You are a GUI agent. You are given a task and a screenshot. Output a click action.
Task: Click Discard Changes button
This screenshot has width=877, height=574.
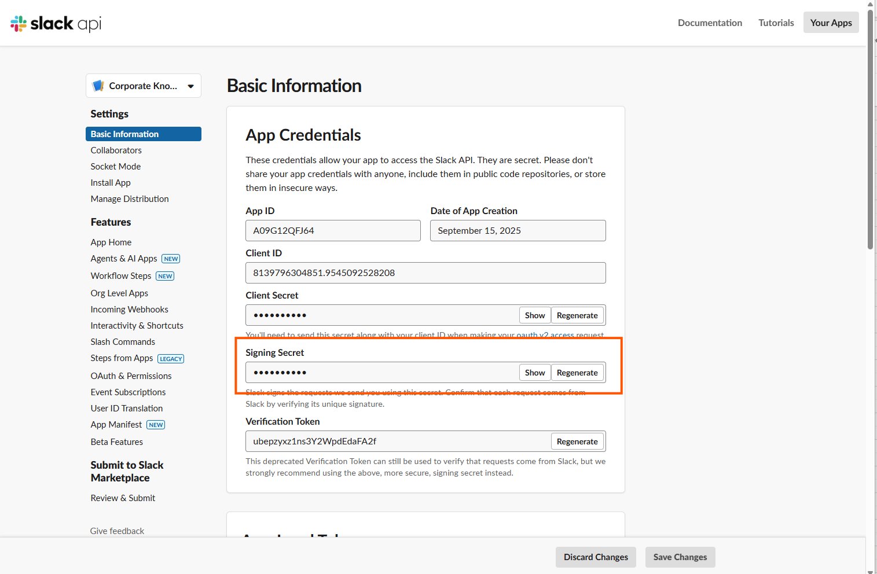(x=595, y=557)
